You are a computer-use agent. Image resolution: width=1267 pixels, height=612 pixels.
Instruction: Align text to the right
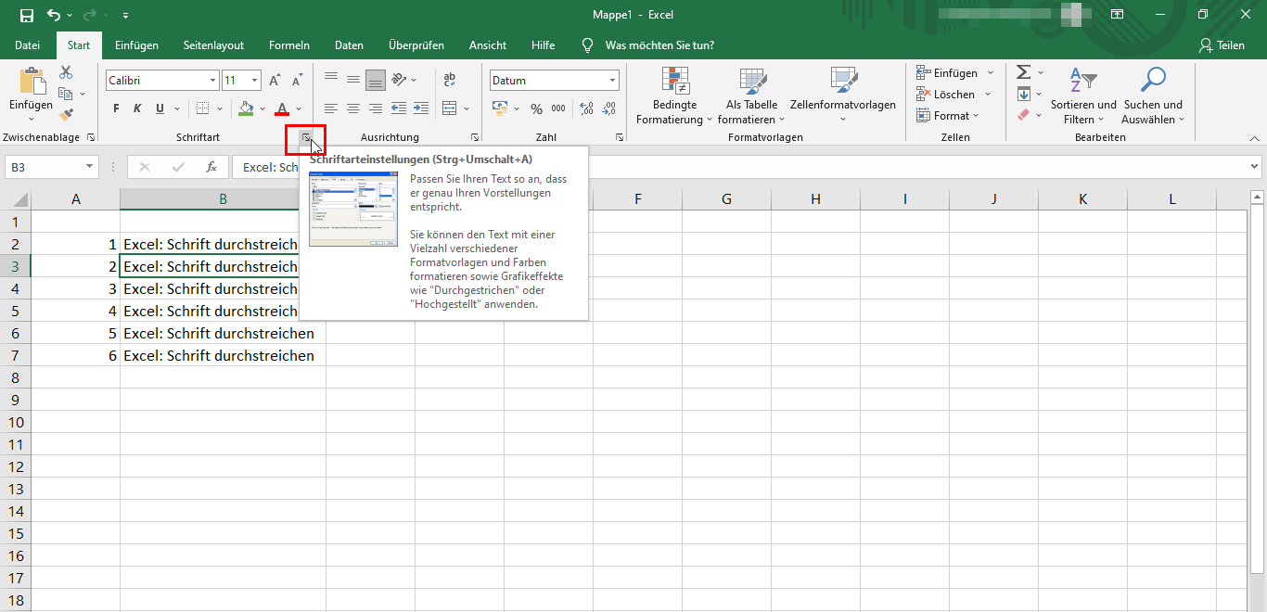(x=376, y=108)
